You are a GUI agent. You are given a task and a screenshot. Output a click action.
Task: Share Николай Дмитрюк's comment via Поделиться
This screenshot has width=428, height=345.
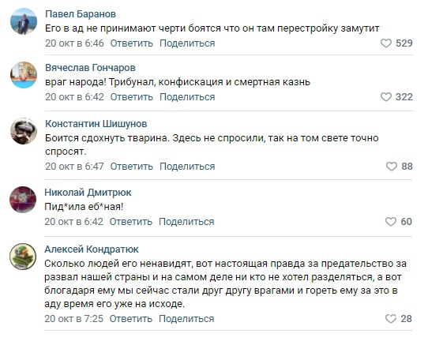point(186,222)
